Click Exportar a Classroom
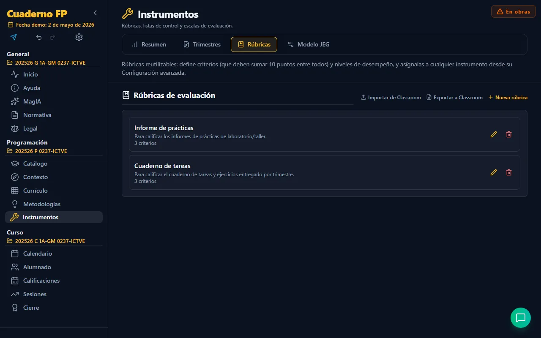This screenshot has height=338, width=541. coord(454,98)
